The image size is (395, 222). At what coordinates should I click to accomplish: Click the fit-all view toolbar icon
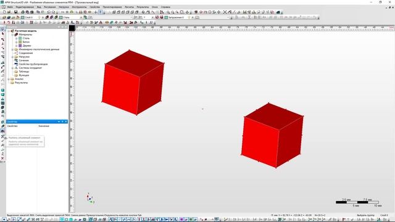(x=182, y=12)
